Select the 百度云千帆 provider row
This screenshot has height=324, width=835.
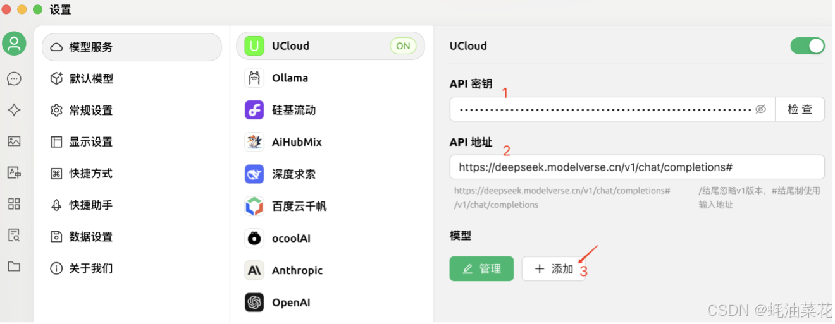tap(331, 206)
